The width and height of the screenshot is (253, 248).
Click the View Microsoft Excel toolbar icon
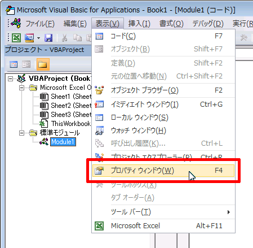pyautogui.click(x=16, y=38)
